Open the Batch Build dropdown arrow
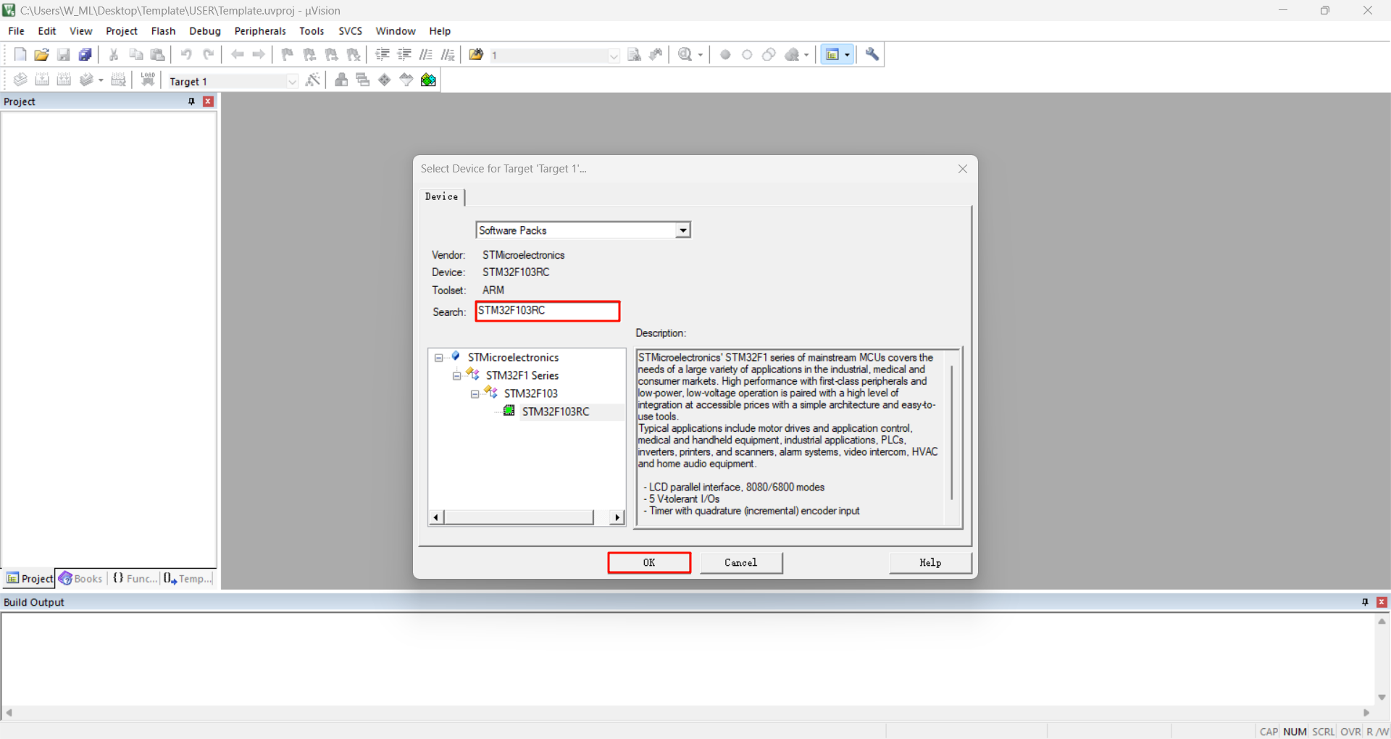The image size is (1391, 739). (101, 80)
